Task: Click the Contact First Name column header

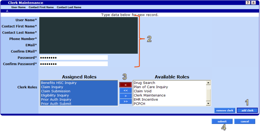Action: point(41,7)
